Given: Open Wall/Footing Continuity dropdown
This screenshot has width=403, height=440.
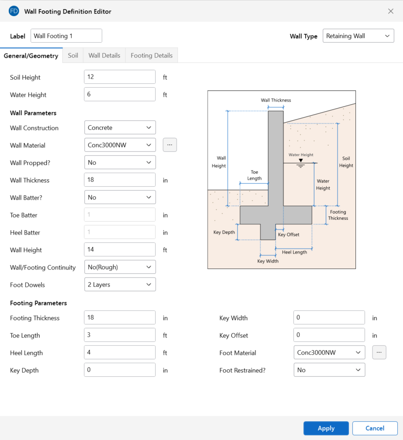Looking at the screenshot, I should 120,267.
